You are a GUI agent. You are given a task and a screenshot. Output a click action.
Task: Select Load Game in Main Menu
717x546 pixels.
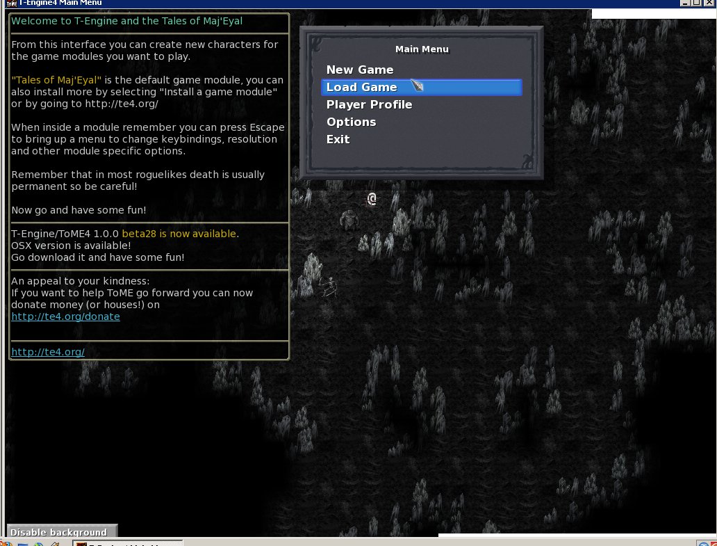(x=421, y=87)
